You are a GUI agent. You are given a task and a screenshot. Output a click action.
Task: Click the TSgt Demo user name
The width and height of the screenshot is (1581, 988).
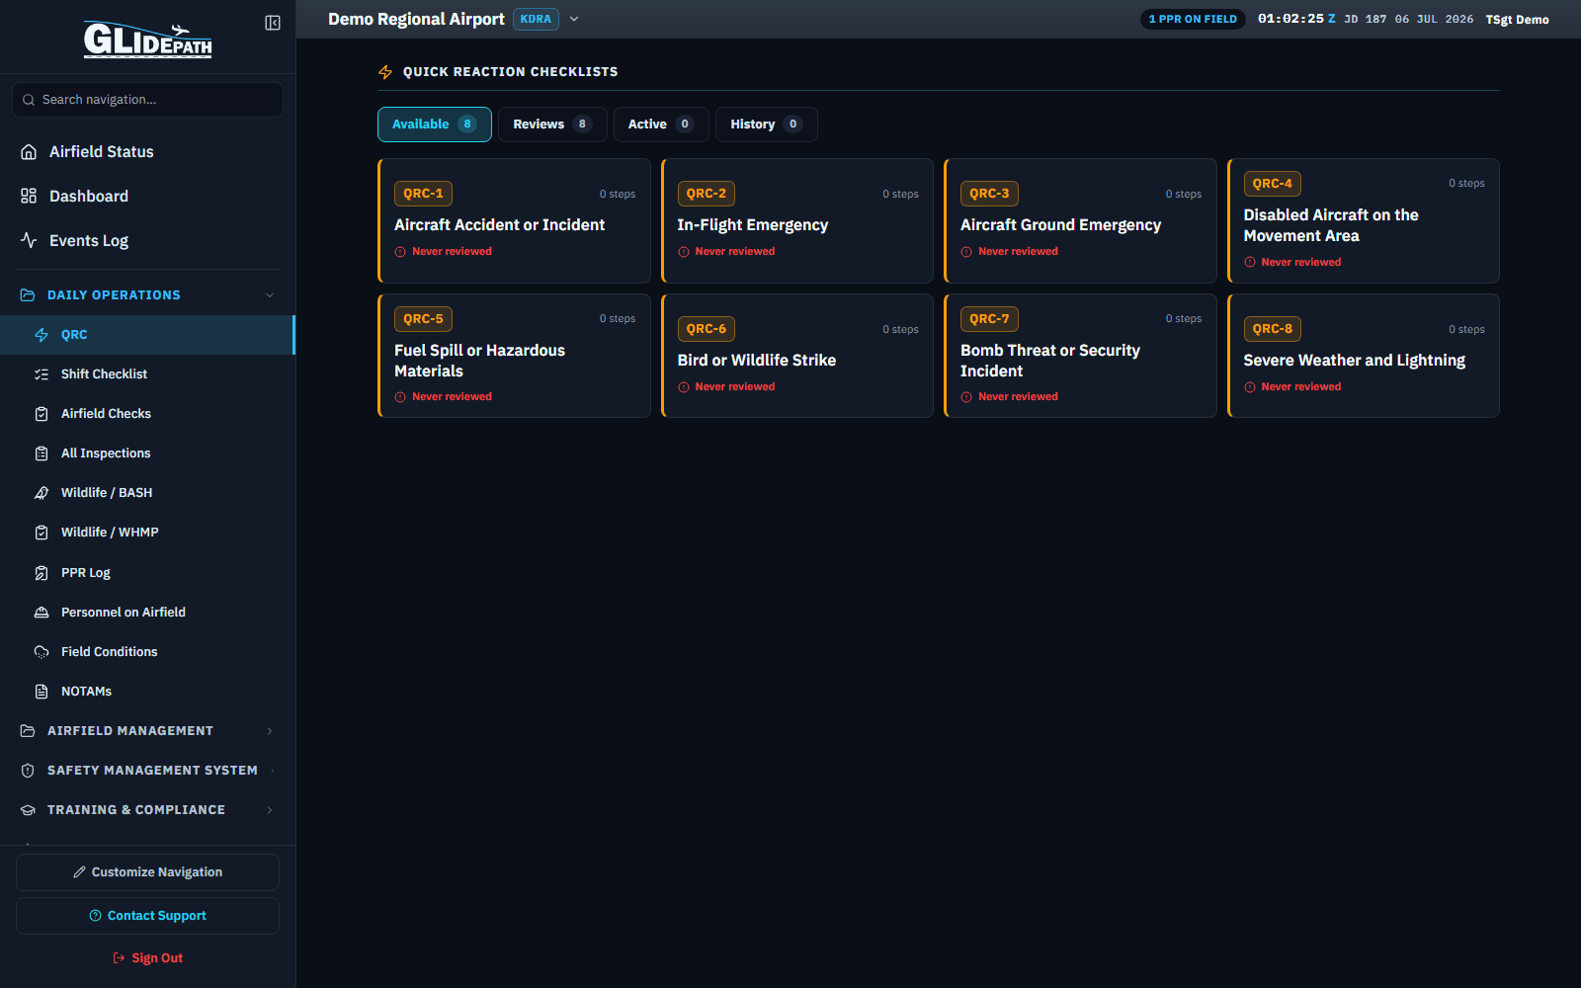1517,20
